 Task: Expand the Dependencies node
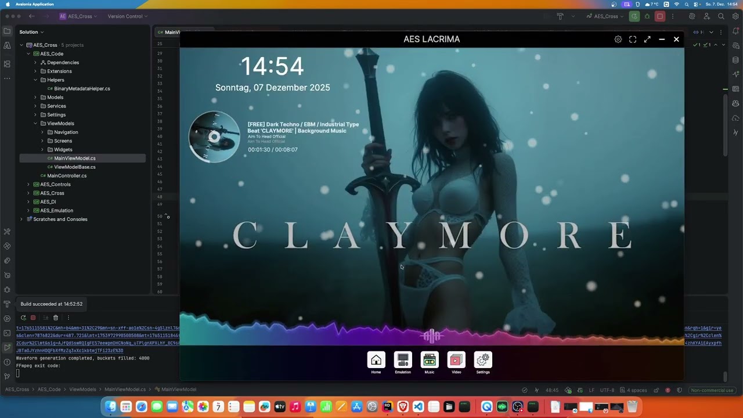35,63
